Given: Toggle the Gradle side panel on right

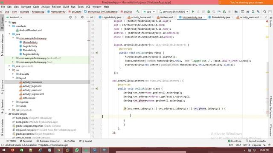Looking at the screenshot, I should 271,22.
